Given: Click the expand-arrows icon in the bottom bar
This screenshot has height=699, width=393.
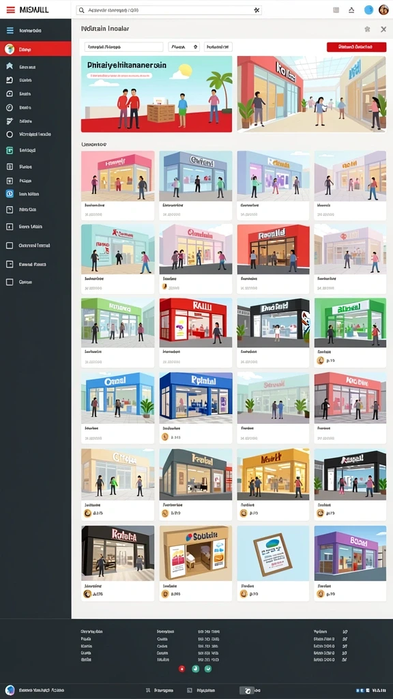Looking at the screenshot, I should pos(148,690).
